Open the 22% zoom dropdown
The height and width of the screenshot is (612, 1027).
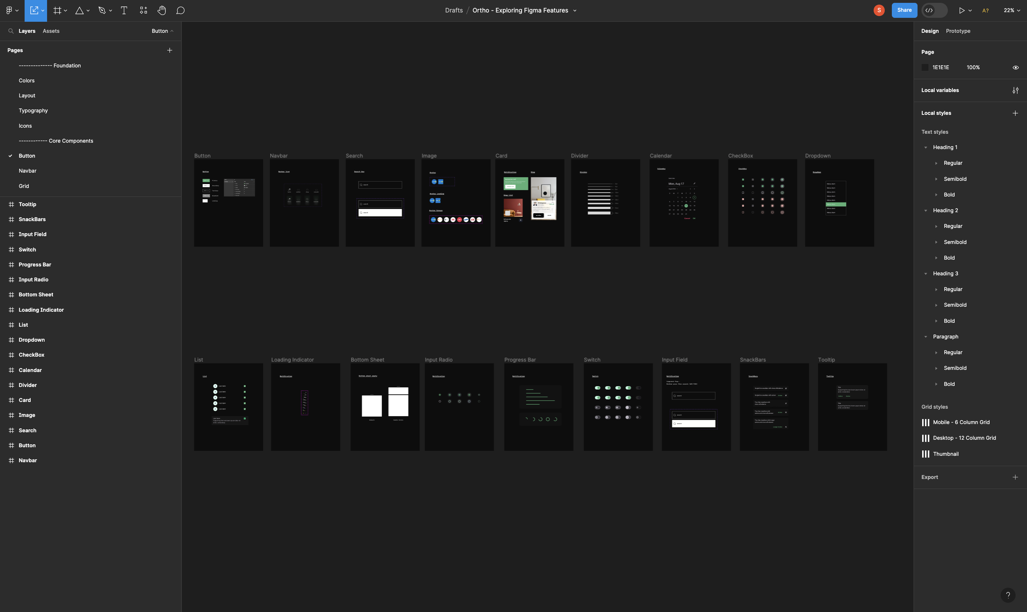[x=1011, y=10]
